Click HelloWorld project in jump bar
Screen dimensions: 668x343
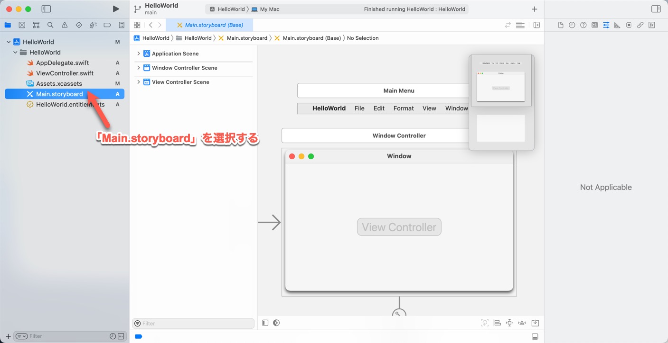coord(151,38)
